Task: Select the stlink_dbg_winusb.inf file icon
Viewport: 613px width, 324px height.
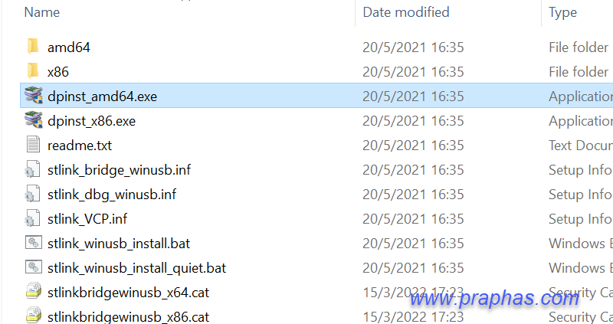Action: [32, 194]
